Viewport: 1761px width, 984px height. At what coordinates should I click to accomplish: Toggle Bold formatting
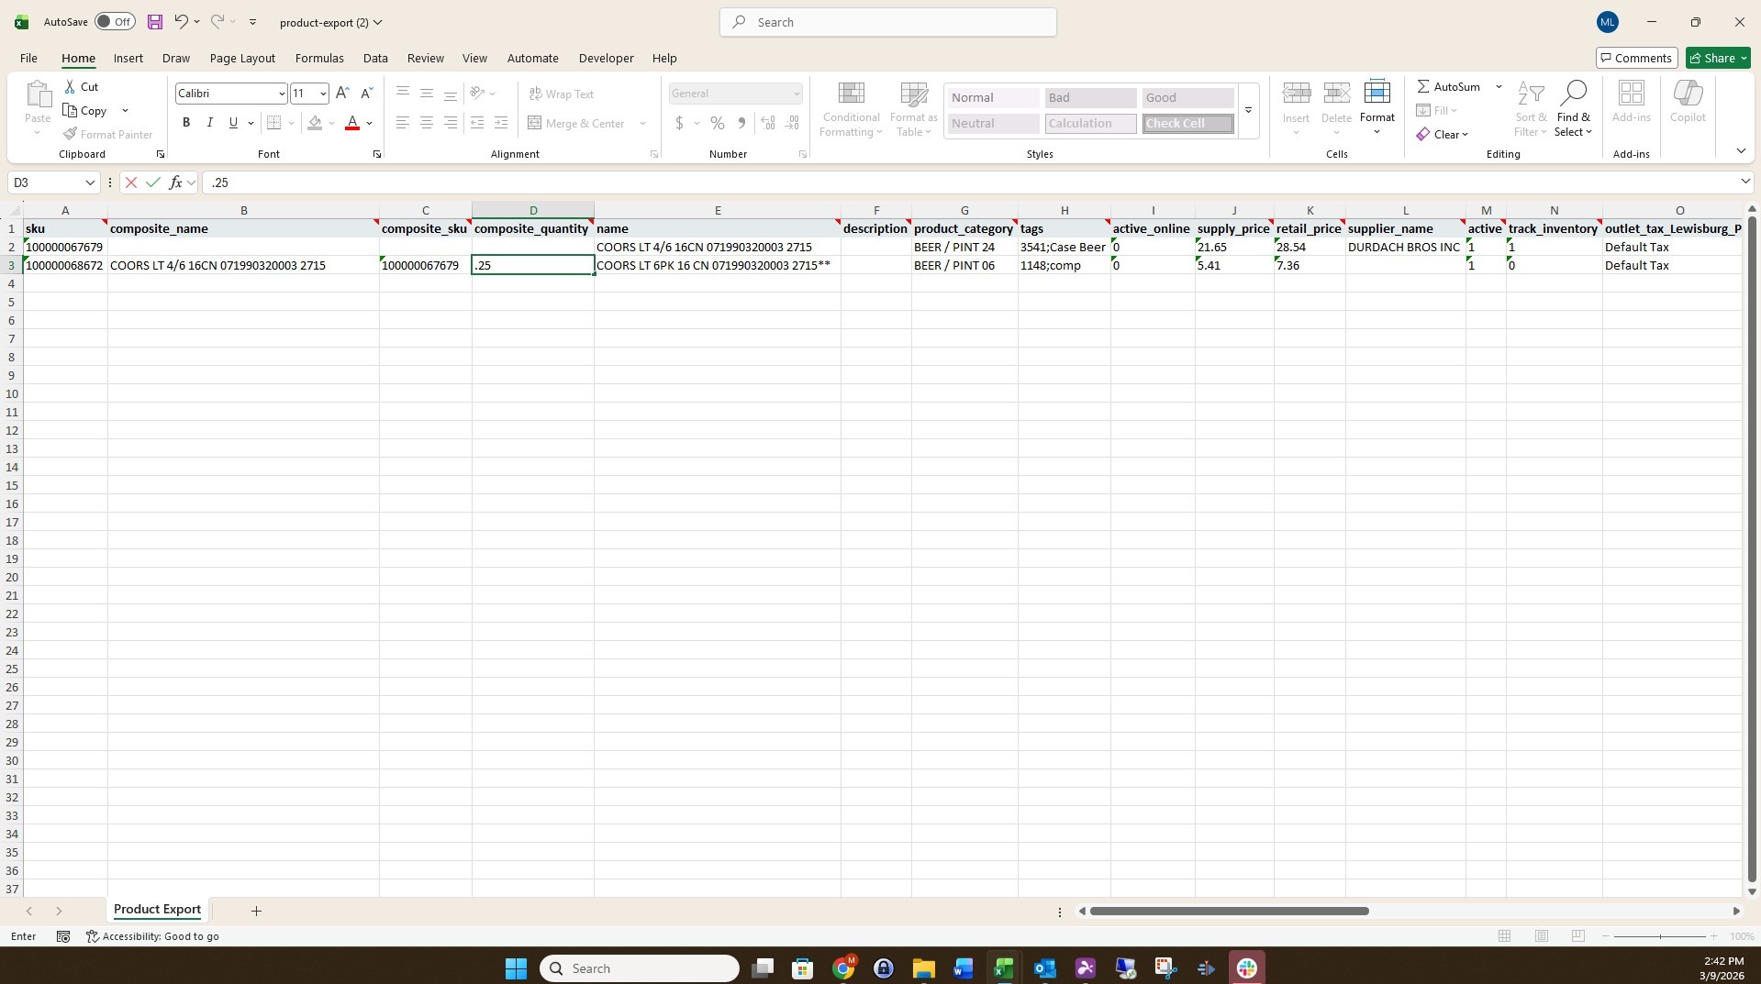186,123
